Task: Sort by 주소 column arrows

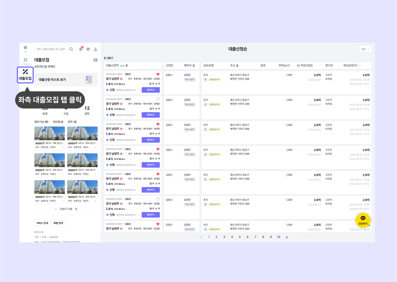Action: coord(237,65)
